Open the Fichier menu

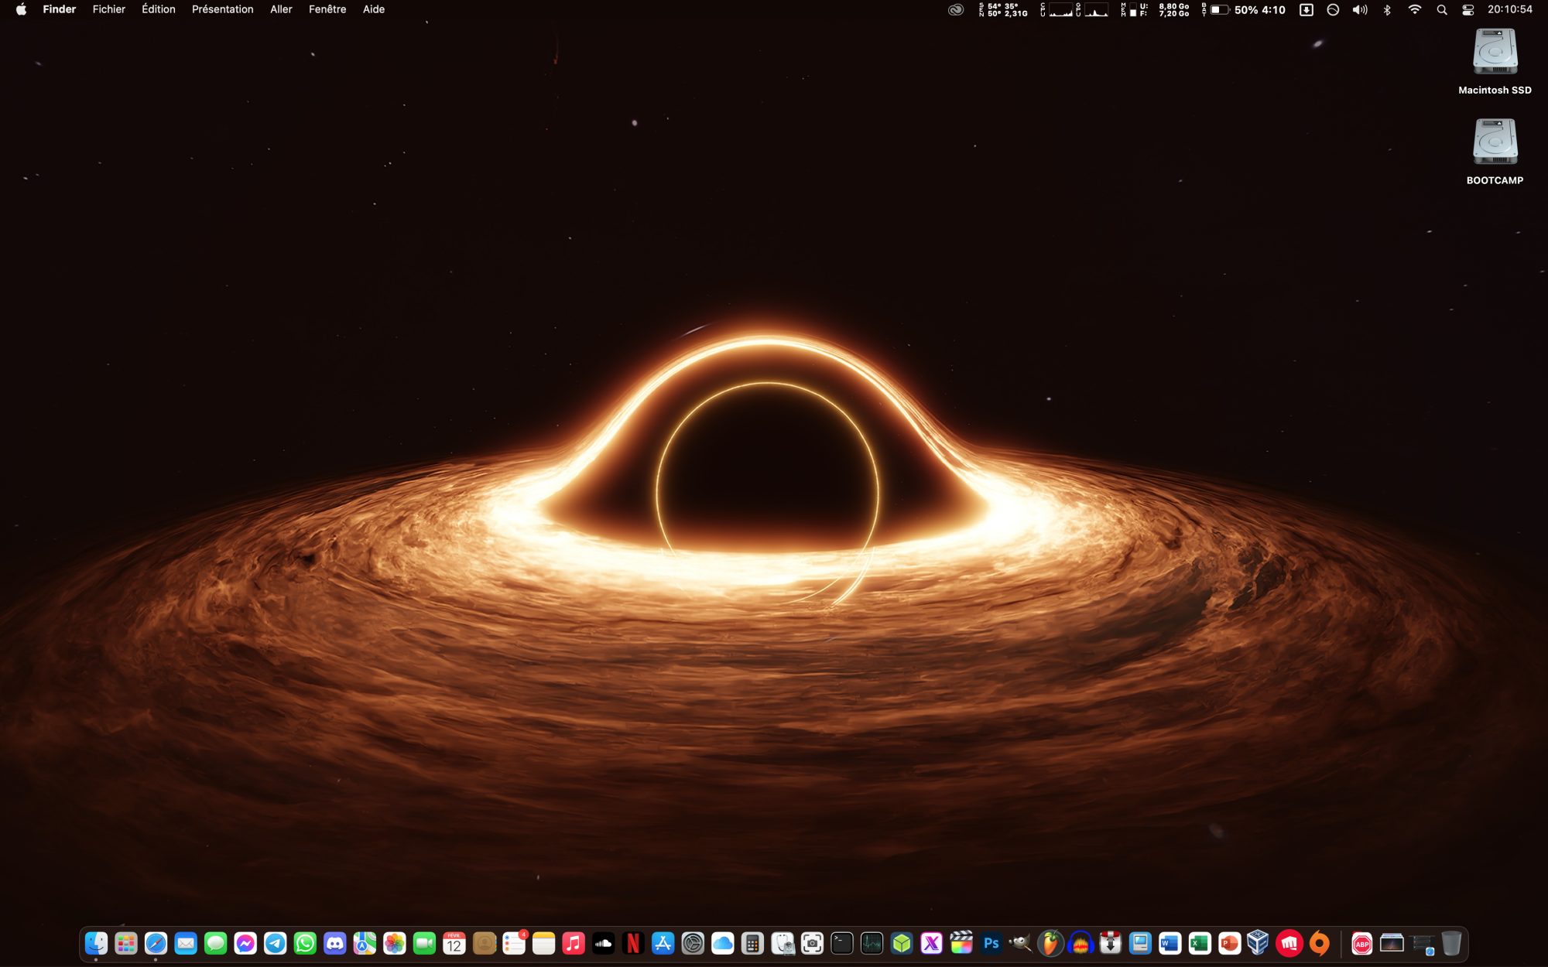108,9
